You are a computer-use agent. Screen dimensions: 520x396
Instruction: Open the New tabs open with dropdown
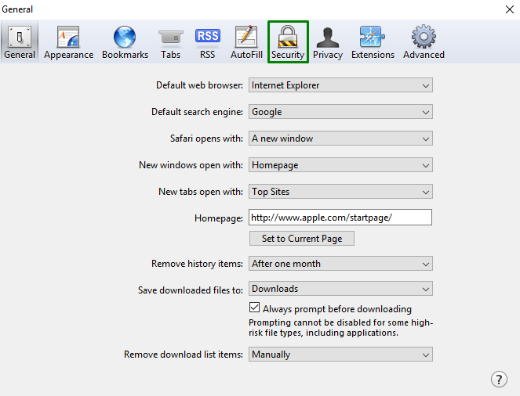[340, 192]
